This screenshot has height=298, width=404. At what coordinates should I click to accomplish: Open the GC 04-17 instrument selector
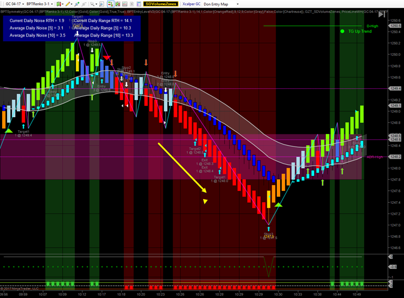(15, 4)
